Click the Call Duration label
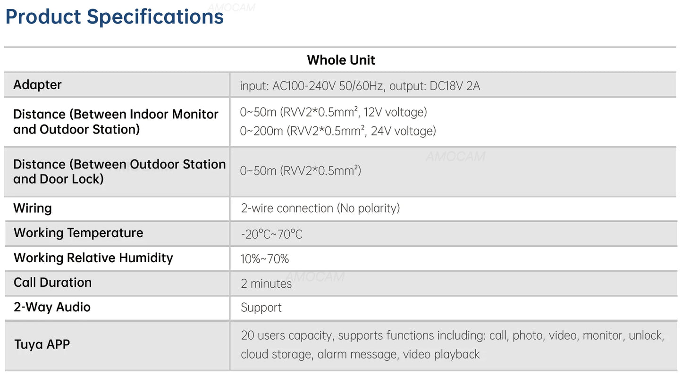The image size is (682, 375). [52, 283]
